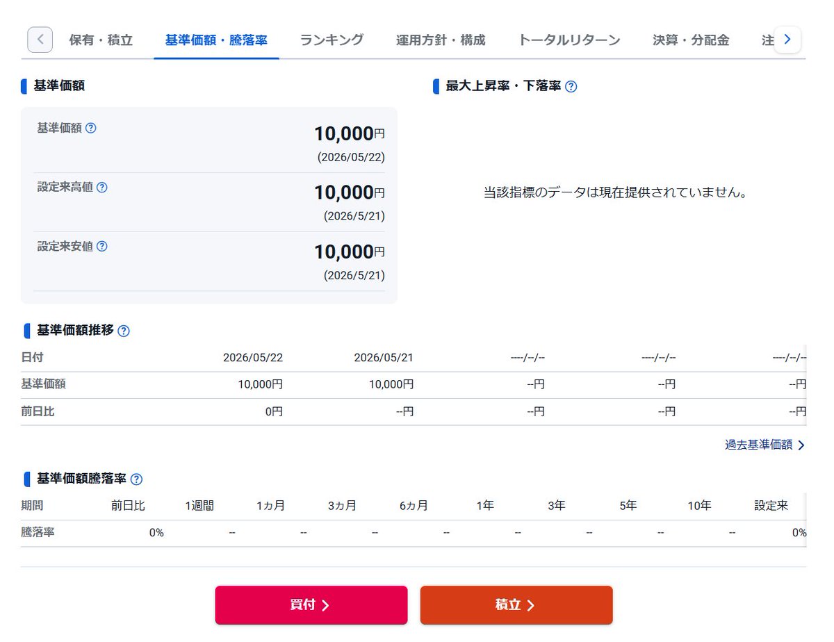Click the 10年 period column header
The image size is (834, 642).
pos(700,506)
